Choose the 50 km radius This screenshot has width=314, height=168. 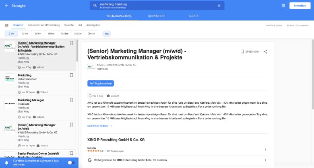pyautogui.click(x=51, y=34)
